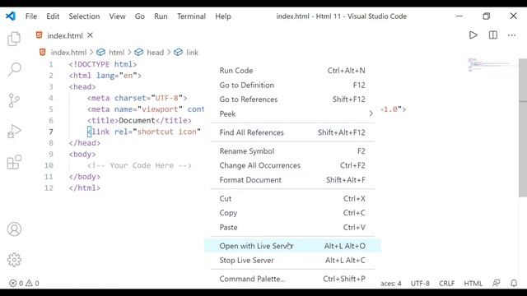
Task: Open the Terminal menu
Action: click(192, 16)
